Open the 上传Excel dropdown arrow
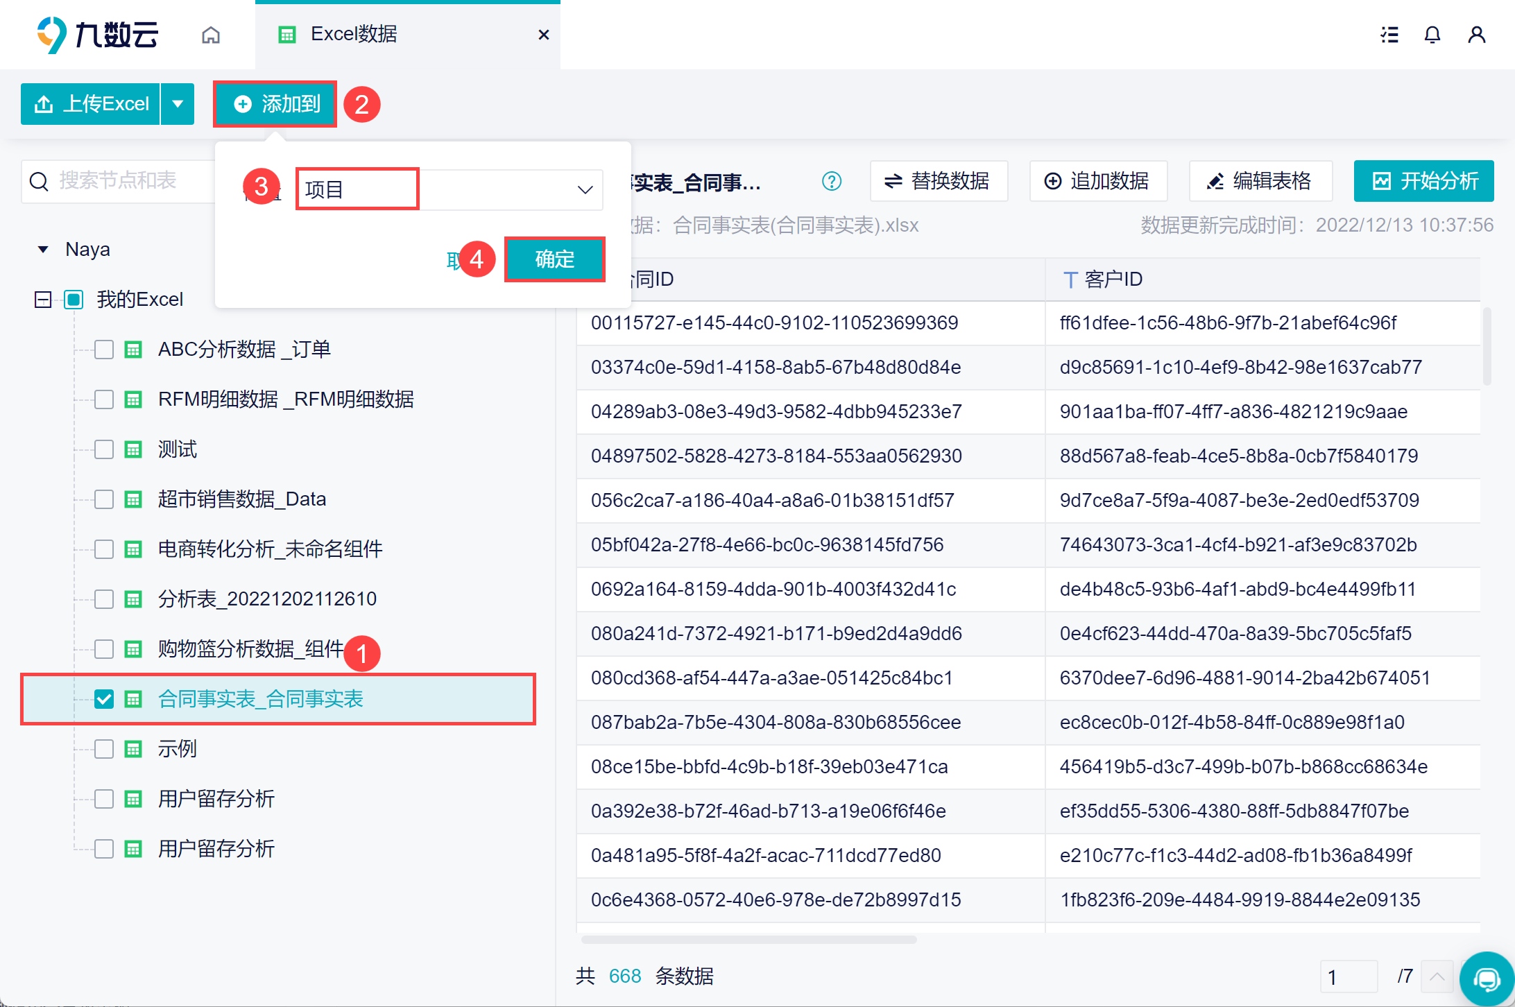Image resolution: width=1515 pixels, height=1007 pixels. point(178,104)
